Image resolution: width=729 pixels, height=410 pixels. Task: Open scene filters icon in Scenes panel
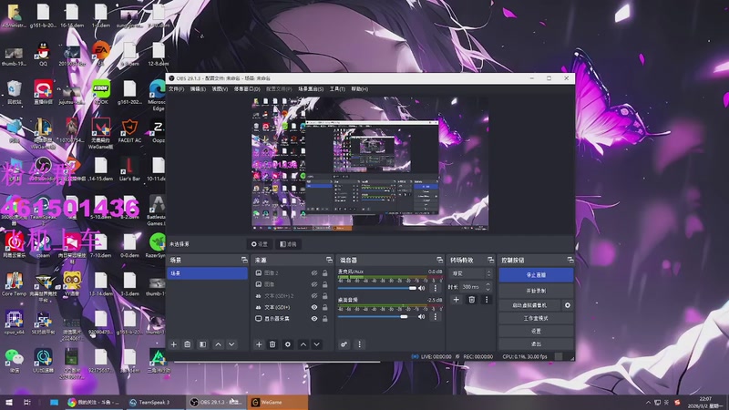point(202,344)
